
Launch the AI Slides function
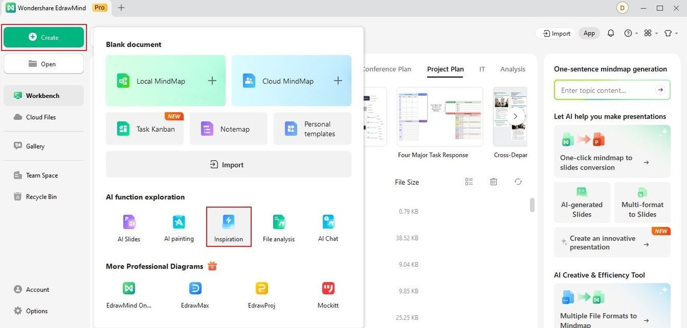129,228
